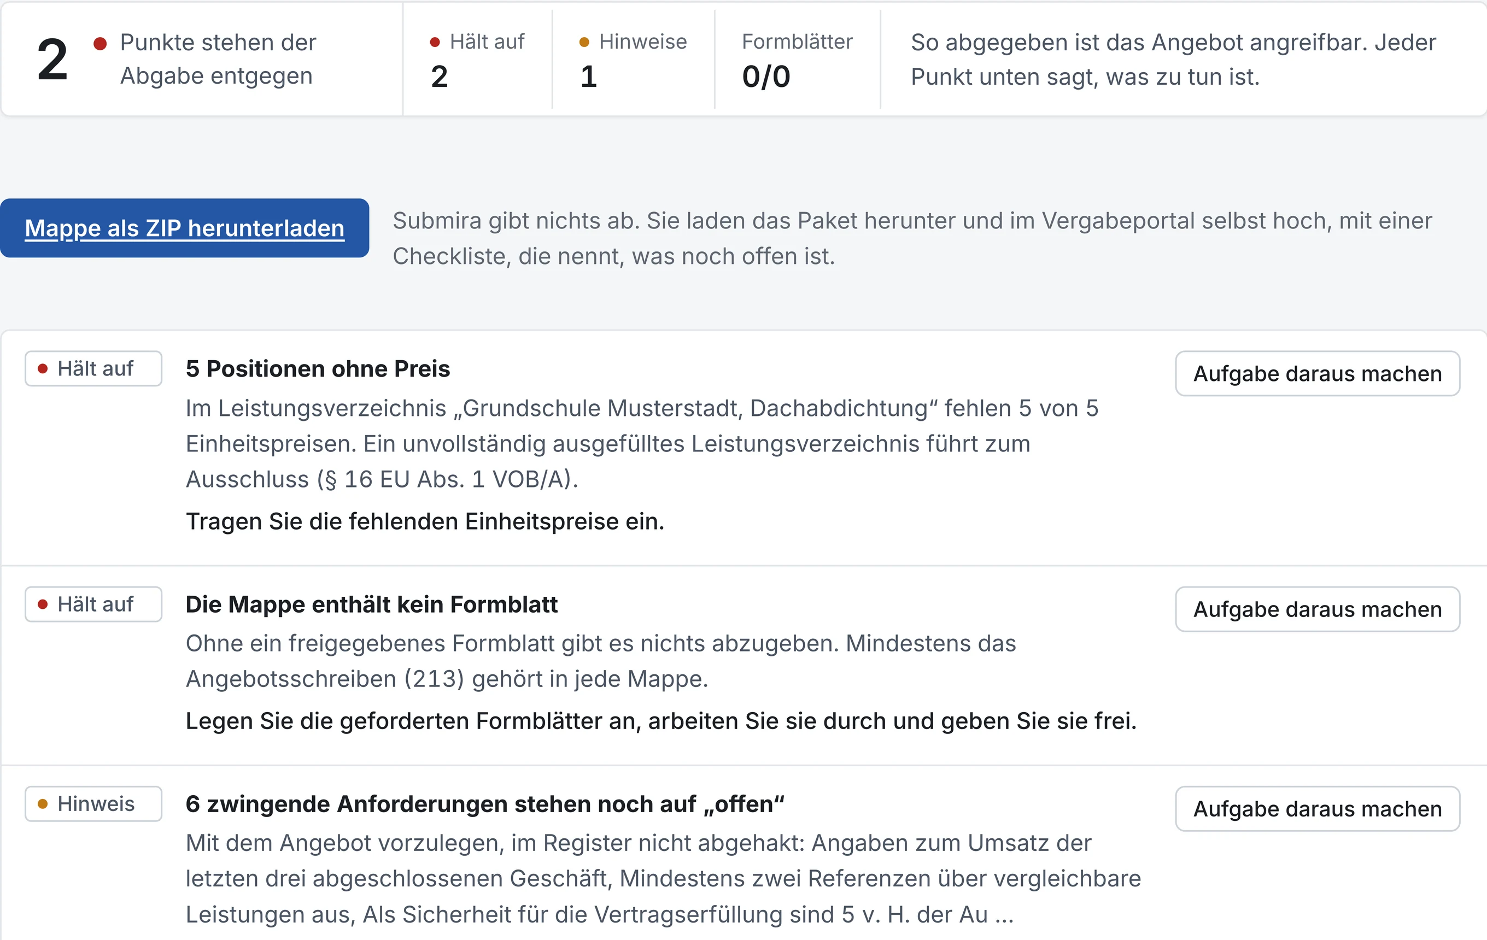The image size is (1487, 940).
Task: Download the Mappe als ZIP herunterladen link
Action: [x=184, y=228]
